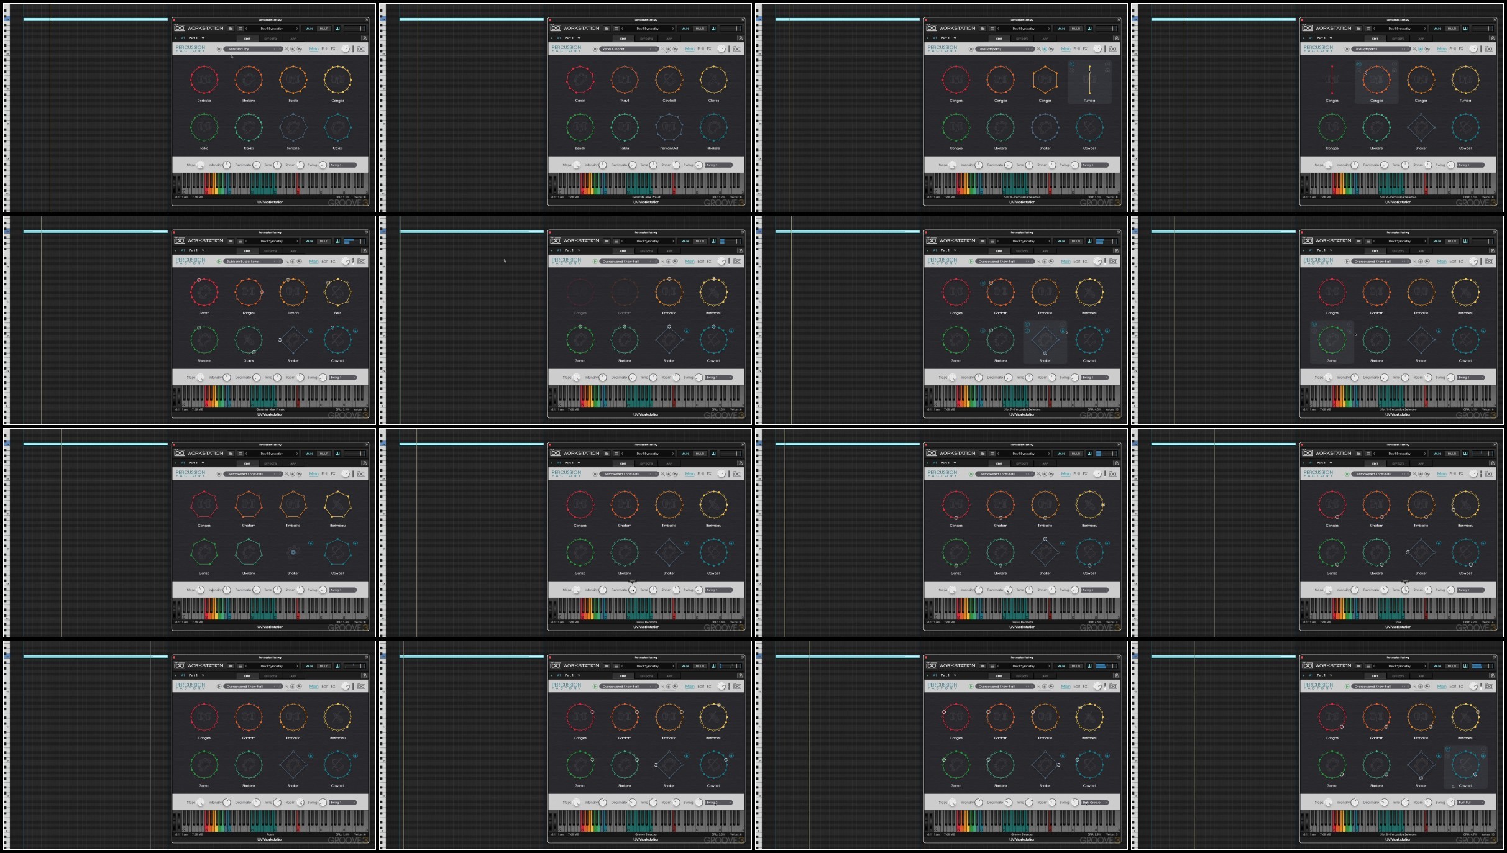Select the Guiro sequencer ring

tap(249, 340)
